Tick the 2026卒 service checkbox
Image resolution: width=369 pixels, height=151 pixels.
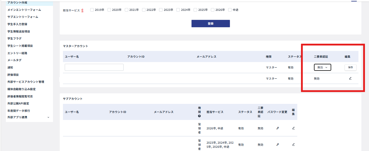pyautogui.click(x=213, y=10)
